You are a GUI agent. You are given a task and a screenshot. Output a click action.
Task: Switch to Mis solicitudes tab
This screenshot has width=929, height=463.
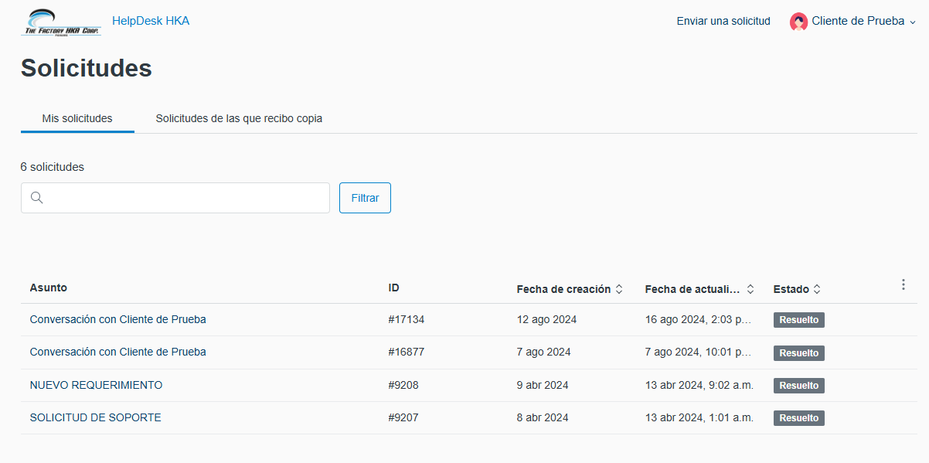(77, 119)
